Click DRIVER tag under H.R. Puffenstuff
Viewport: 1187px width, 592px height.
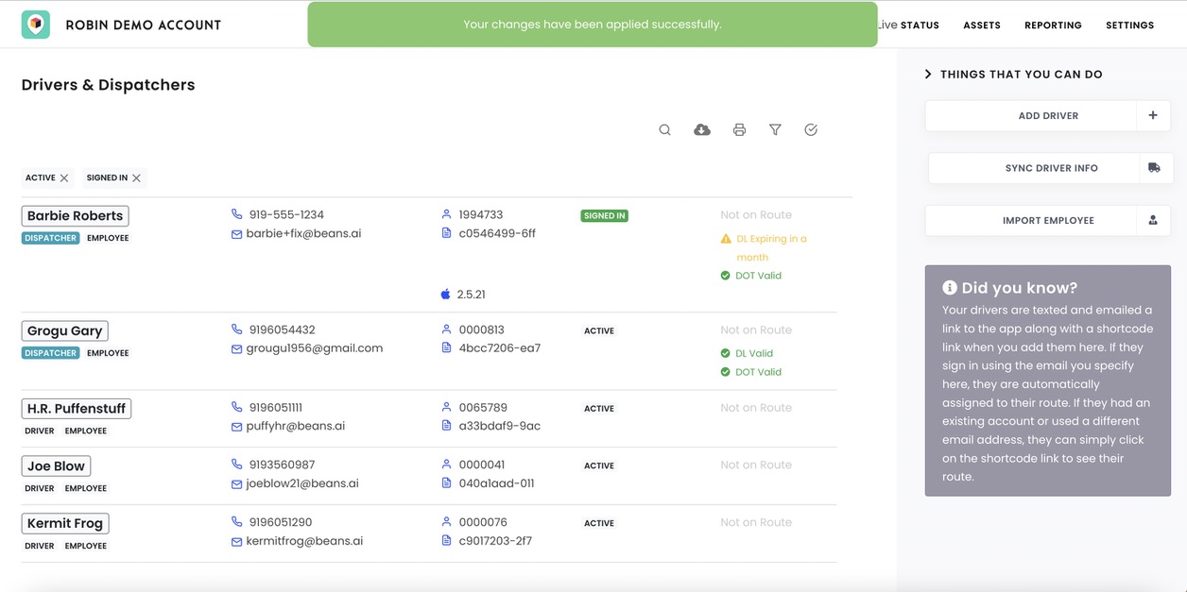[x=40, y=431]
